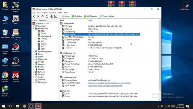Image resolution: width=193 pixels, height=109 pixels.
Task: Open the Report menu
Action: tap(45, 13)
